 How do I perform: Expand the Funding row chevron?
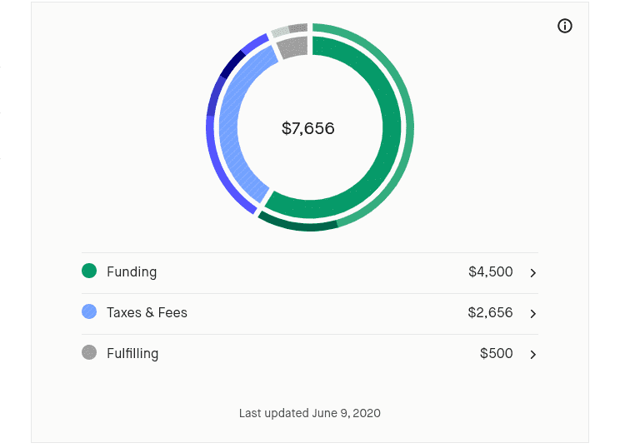pyautogui.click(x=533, y=272)
